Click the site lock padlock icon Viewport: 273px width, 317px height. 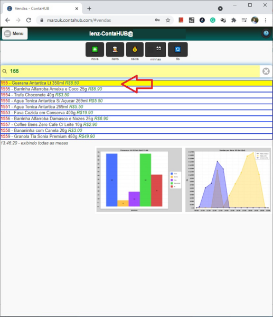[42, 20]
